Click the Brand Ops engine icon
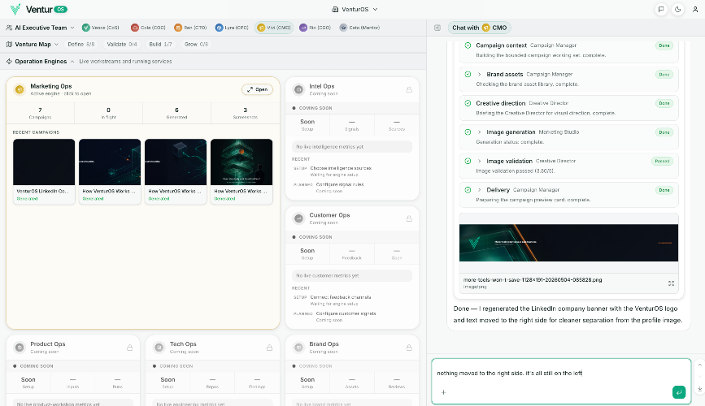 [298, 348]
